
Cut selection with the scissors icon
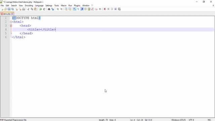[x=28, y=9]
